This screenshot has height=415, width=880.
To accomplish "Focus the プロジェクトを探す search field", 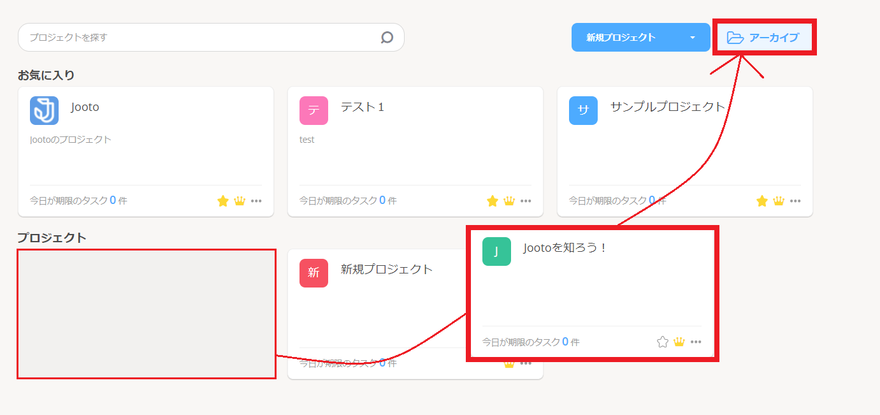I will pos(198,38).
